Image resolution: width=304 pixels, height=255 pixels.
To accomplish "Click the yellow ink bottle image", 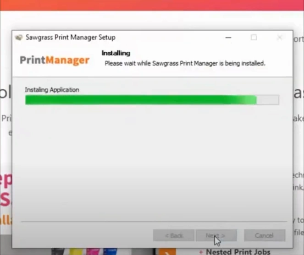I will 79,251.
